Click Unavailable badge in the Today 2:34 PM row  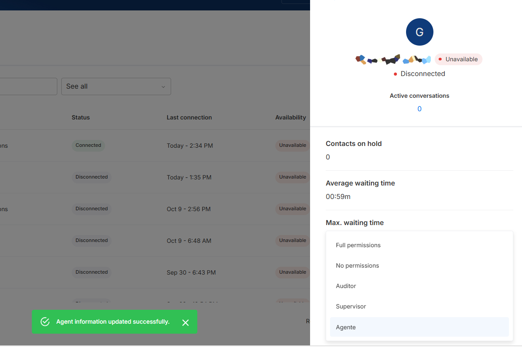(x=293, y=146)
